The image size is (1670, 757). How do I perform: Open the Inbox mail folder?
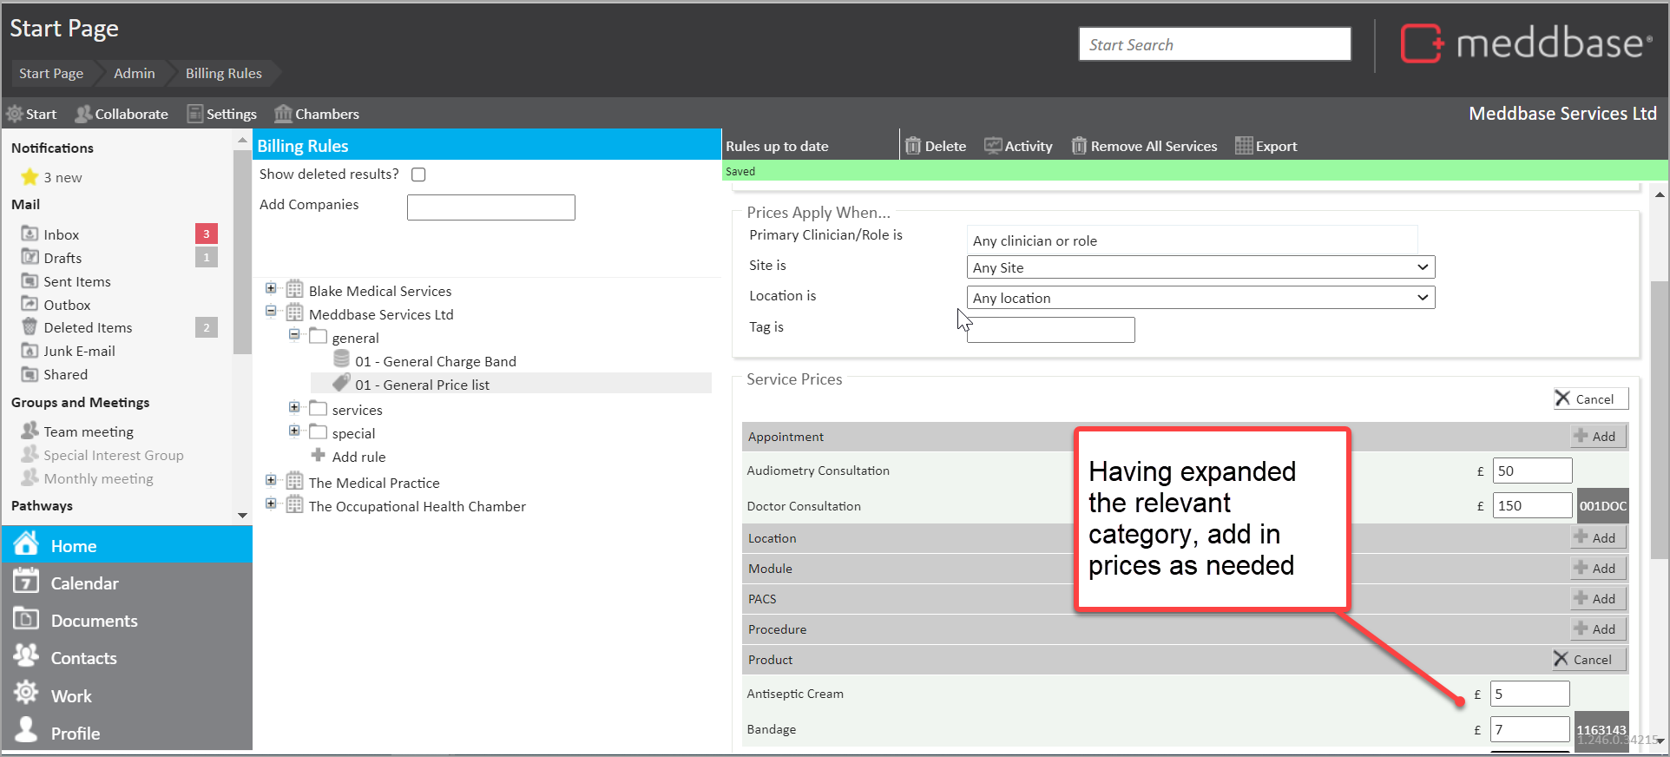(61, 234)
